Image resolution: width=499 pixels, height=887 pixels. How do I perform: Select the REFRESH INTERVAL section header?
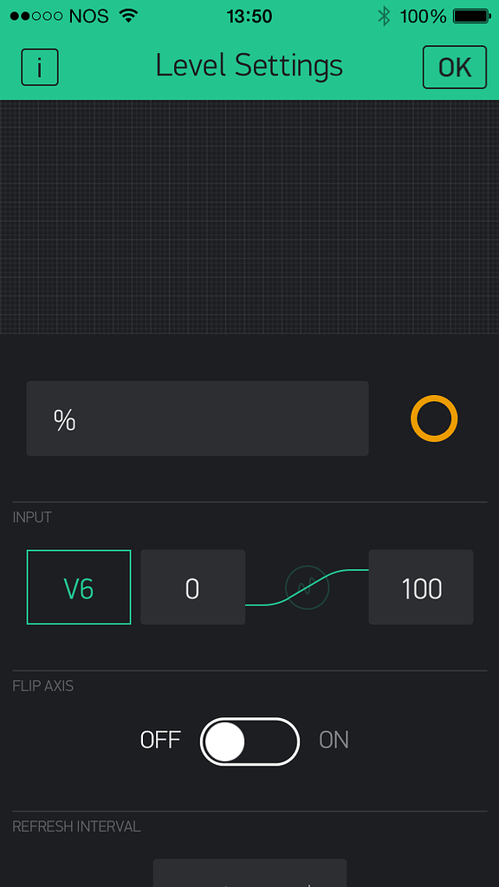76,826
